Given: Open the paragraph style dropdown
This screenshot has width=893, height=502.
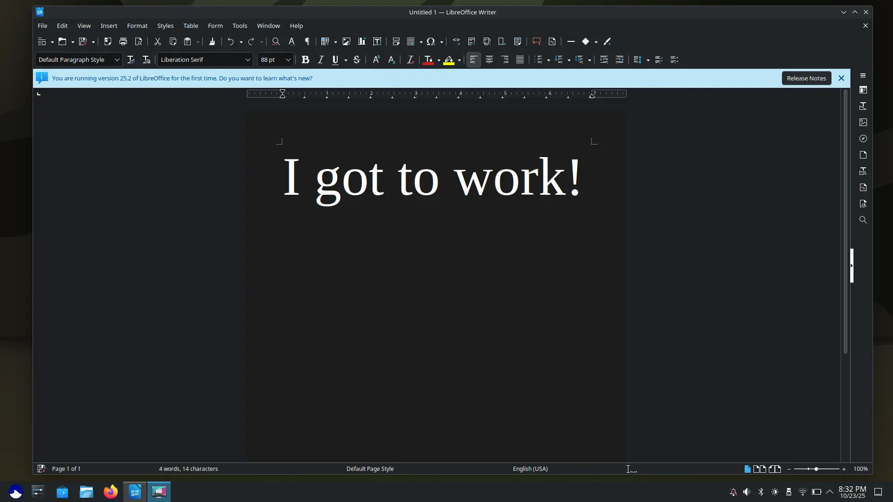Looking at the screenshot, I should (117, 59).
